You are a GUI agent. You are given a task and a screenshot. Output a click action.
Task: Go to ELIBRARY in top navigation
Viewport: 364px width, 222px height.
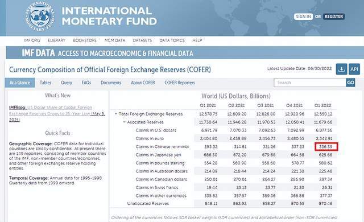coord(56,40)
